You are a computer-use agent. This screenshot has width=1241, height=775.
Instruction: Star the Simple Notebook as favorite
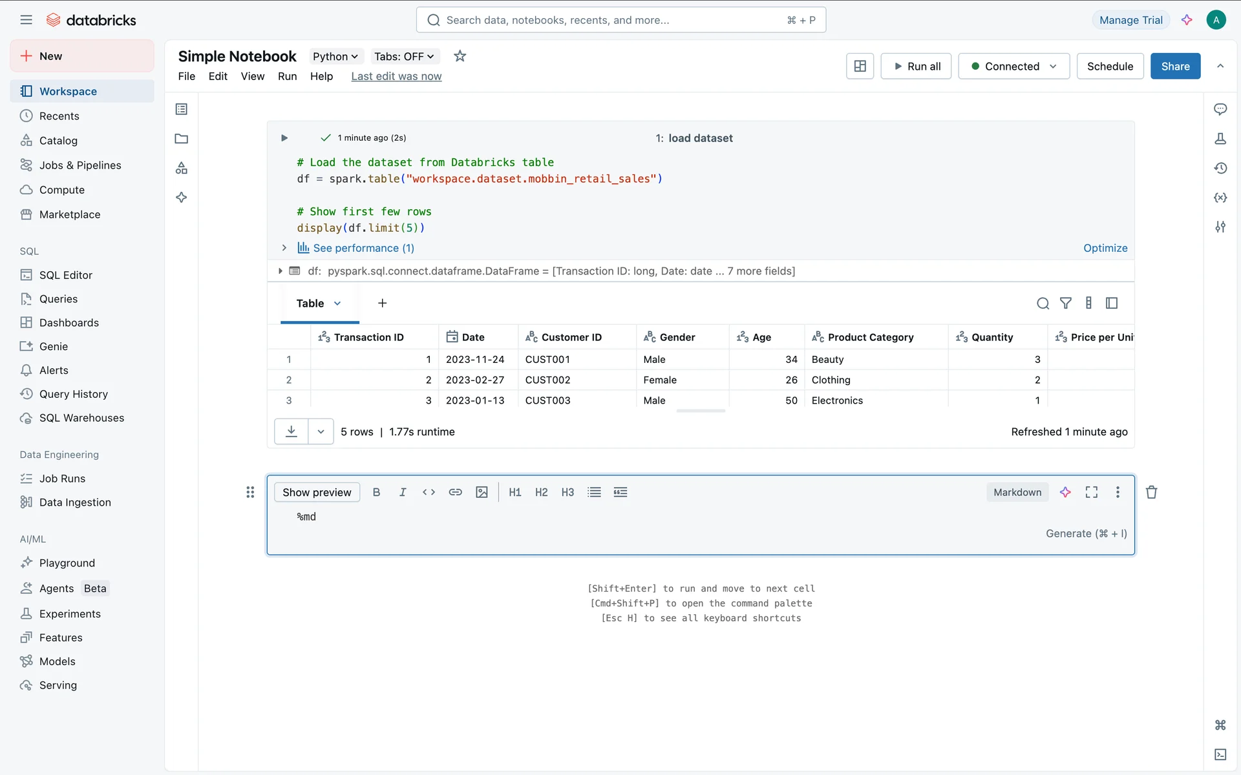460,56
